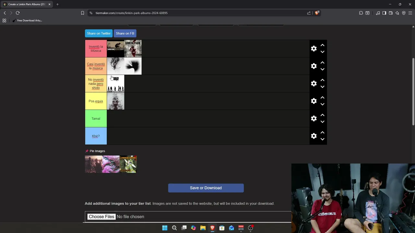
Task: Open Microsoft Store from taskbar
Action: (222, 228)
